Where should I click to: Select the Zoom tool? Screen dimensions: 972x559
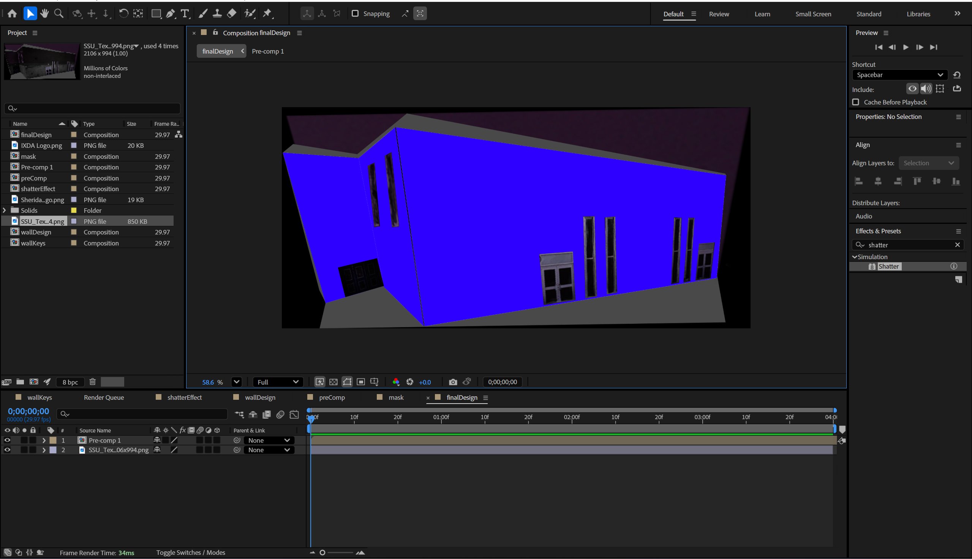(58, 13)
